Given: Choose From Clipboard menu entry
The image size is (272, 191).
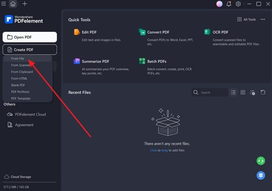Looking at the screenshot, I should click(28, 72).
